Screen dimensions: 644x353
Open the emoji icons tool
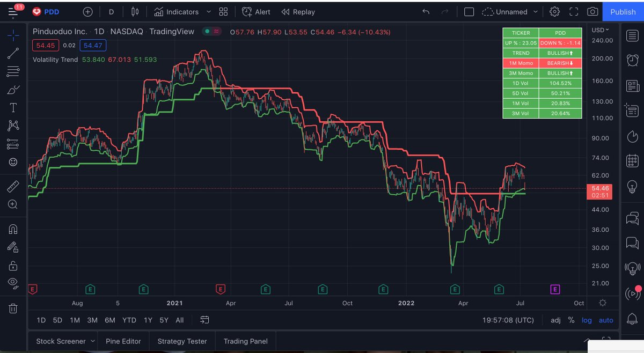click(x=13, y=162)
